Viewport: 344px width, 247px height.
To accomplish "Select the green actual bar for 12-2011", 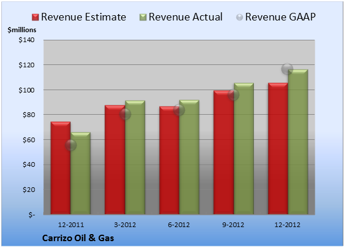I will click(81, 173).
